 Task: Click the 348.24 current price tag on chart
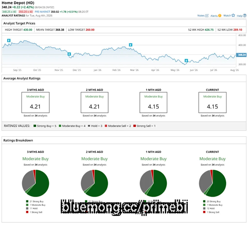[x=241, y=55]
